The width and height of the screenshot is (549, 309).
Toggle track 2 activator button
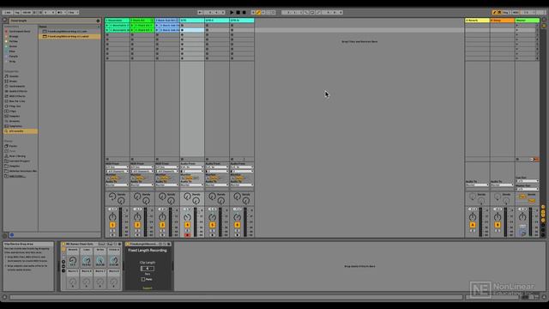137,225
